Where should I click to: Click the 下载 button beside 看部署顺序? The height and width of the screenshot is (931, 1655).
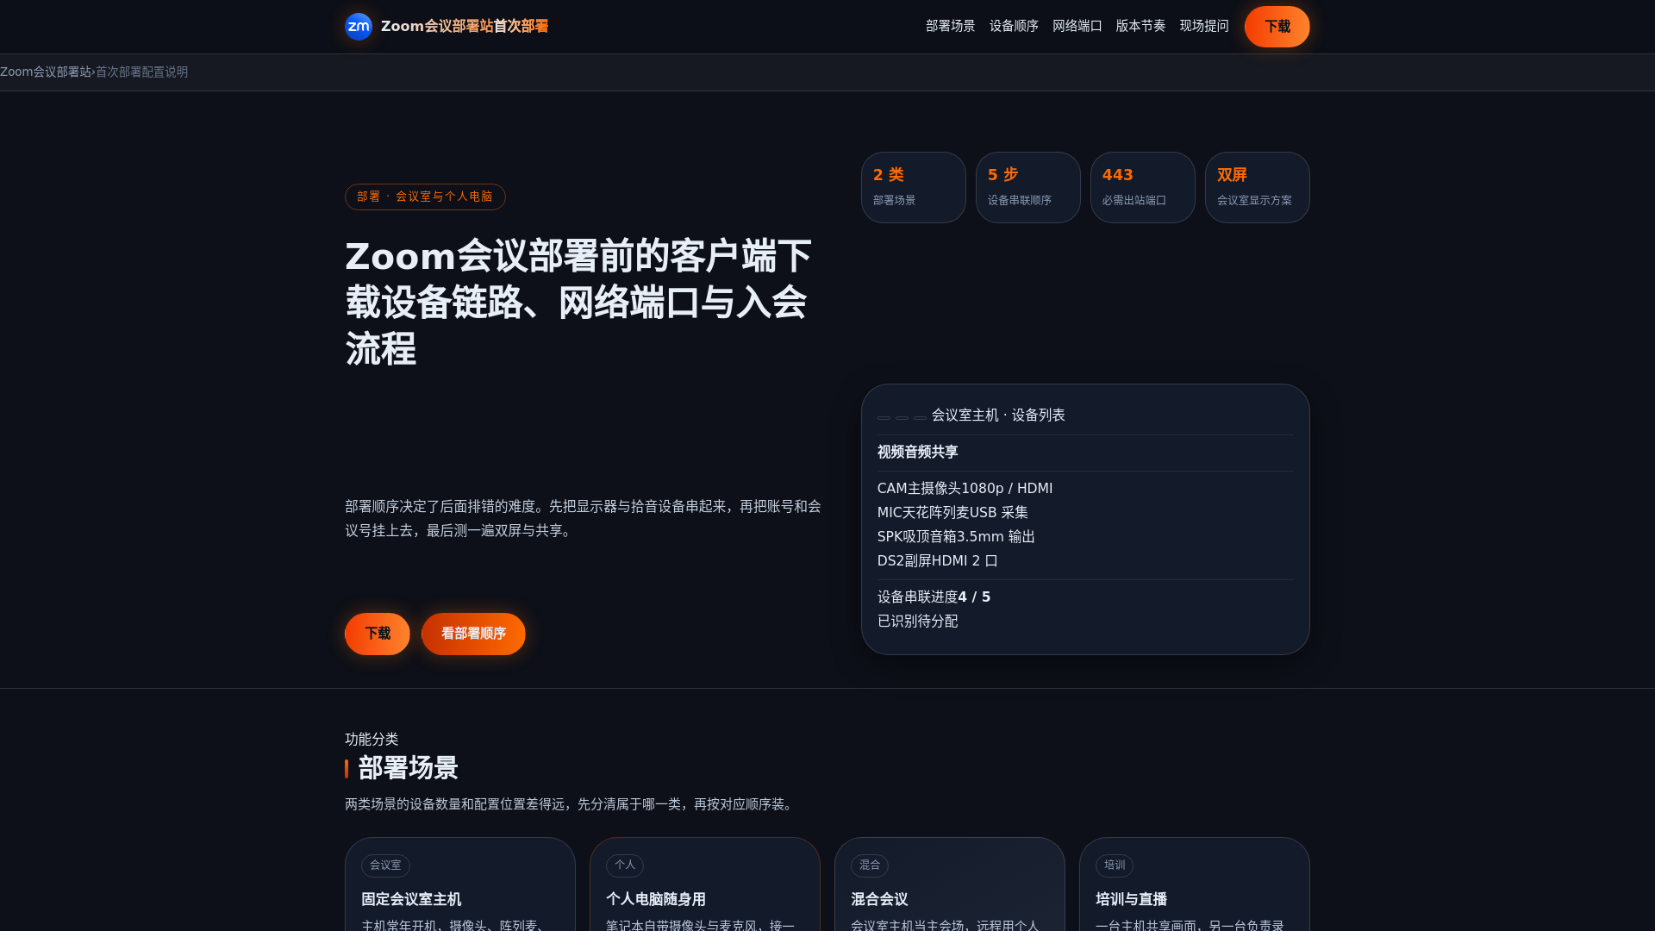click(378, 634)
